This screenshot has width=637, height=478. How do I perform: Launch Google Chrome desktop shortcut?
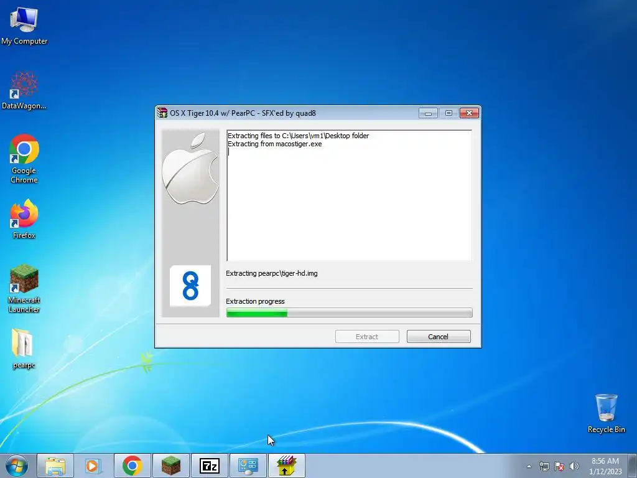[x=24, y=159]
